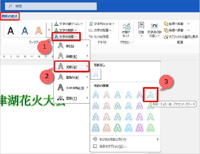Select the third-row third-column green glow
The height and width of the screenshot is (154, 200).
[118, 117]
